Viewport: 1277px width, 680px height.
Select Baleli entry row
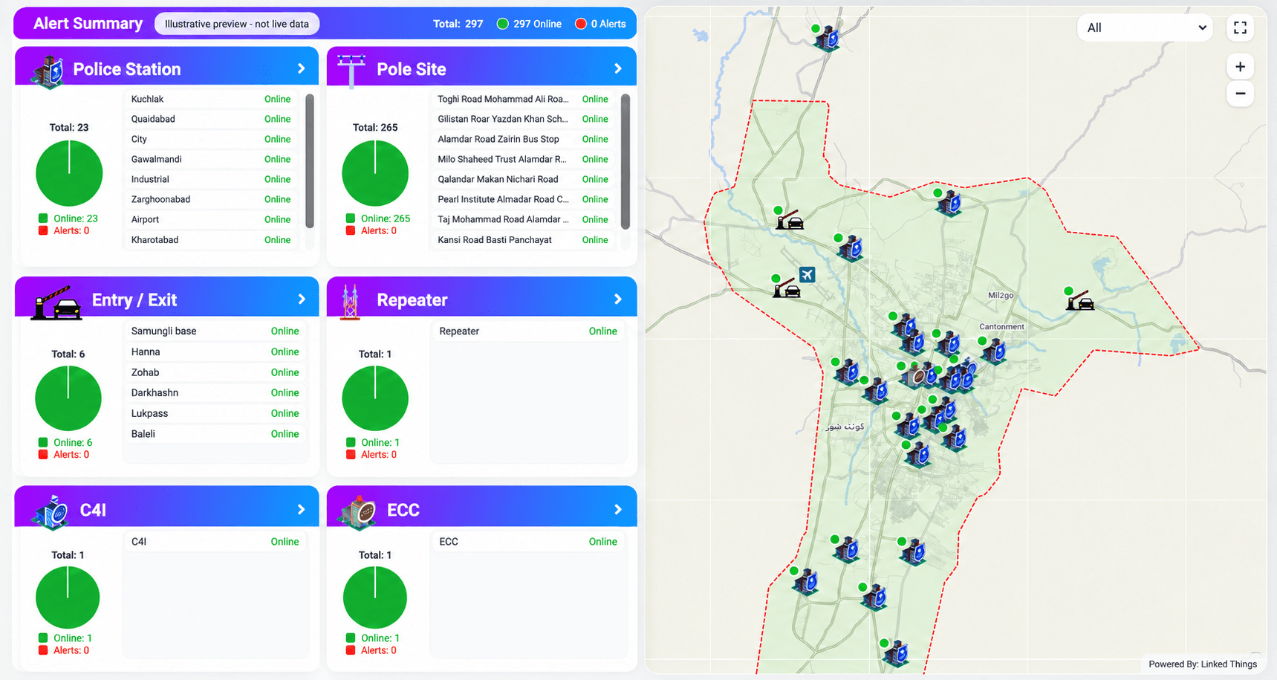click(x=215, y=434)
